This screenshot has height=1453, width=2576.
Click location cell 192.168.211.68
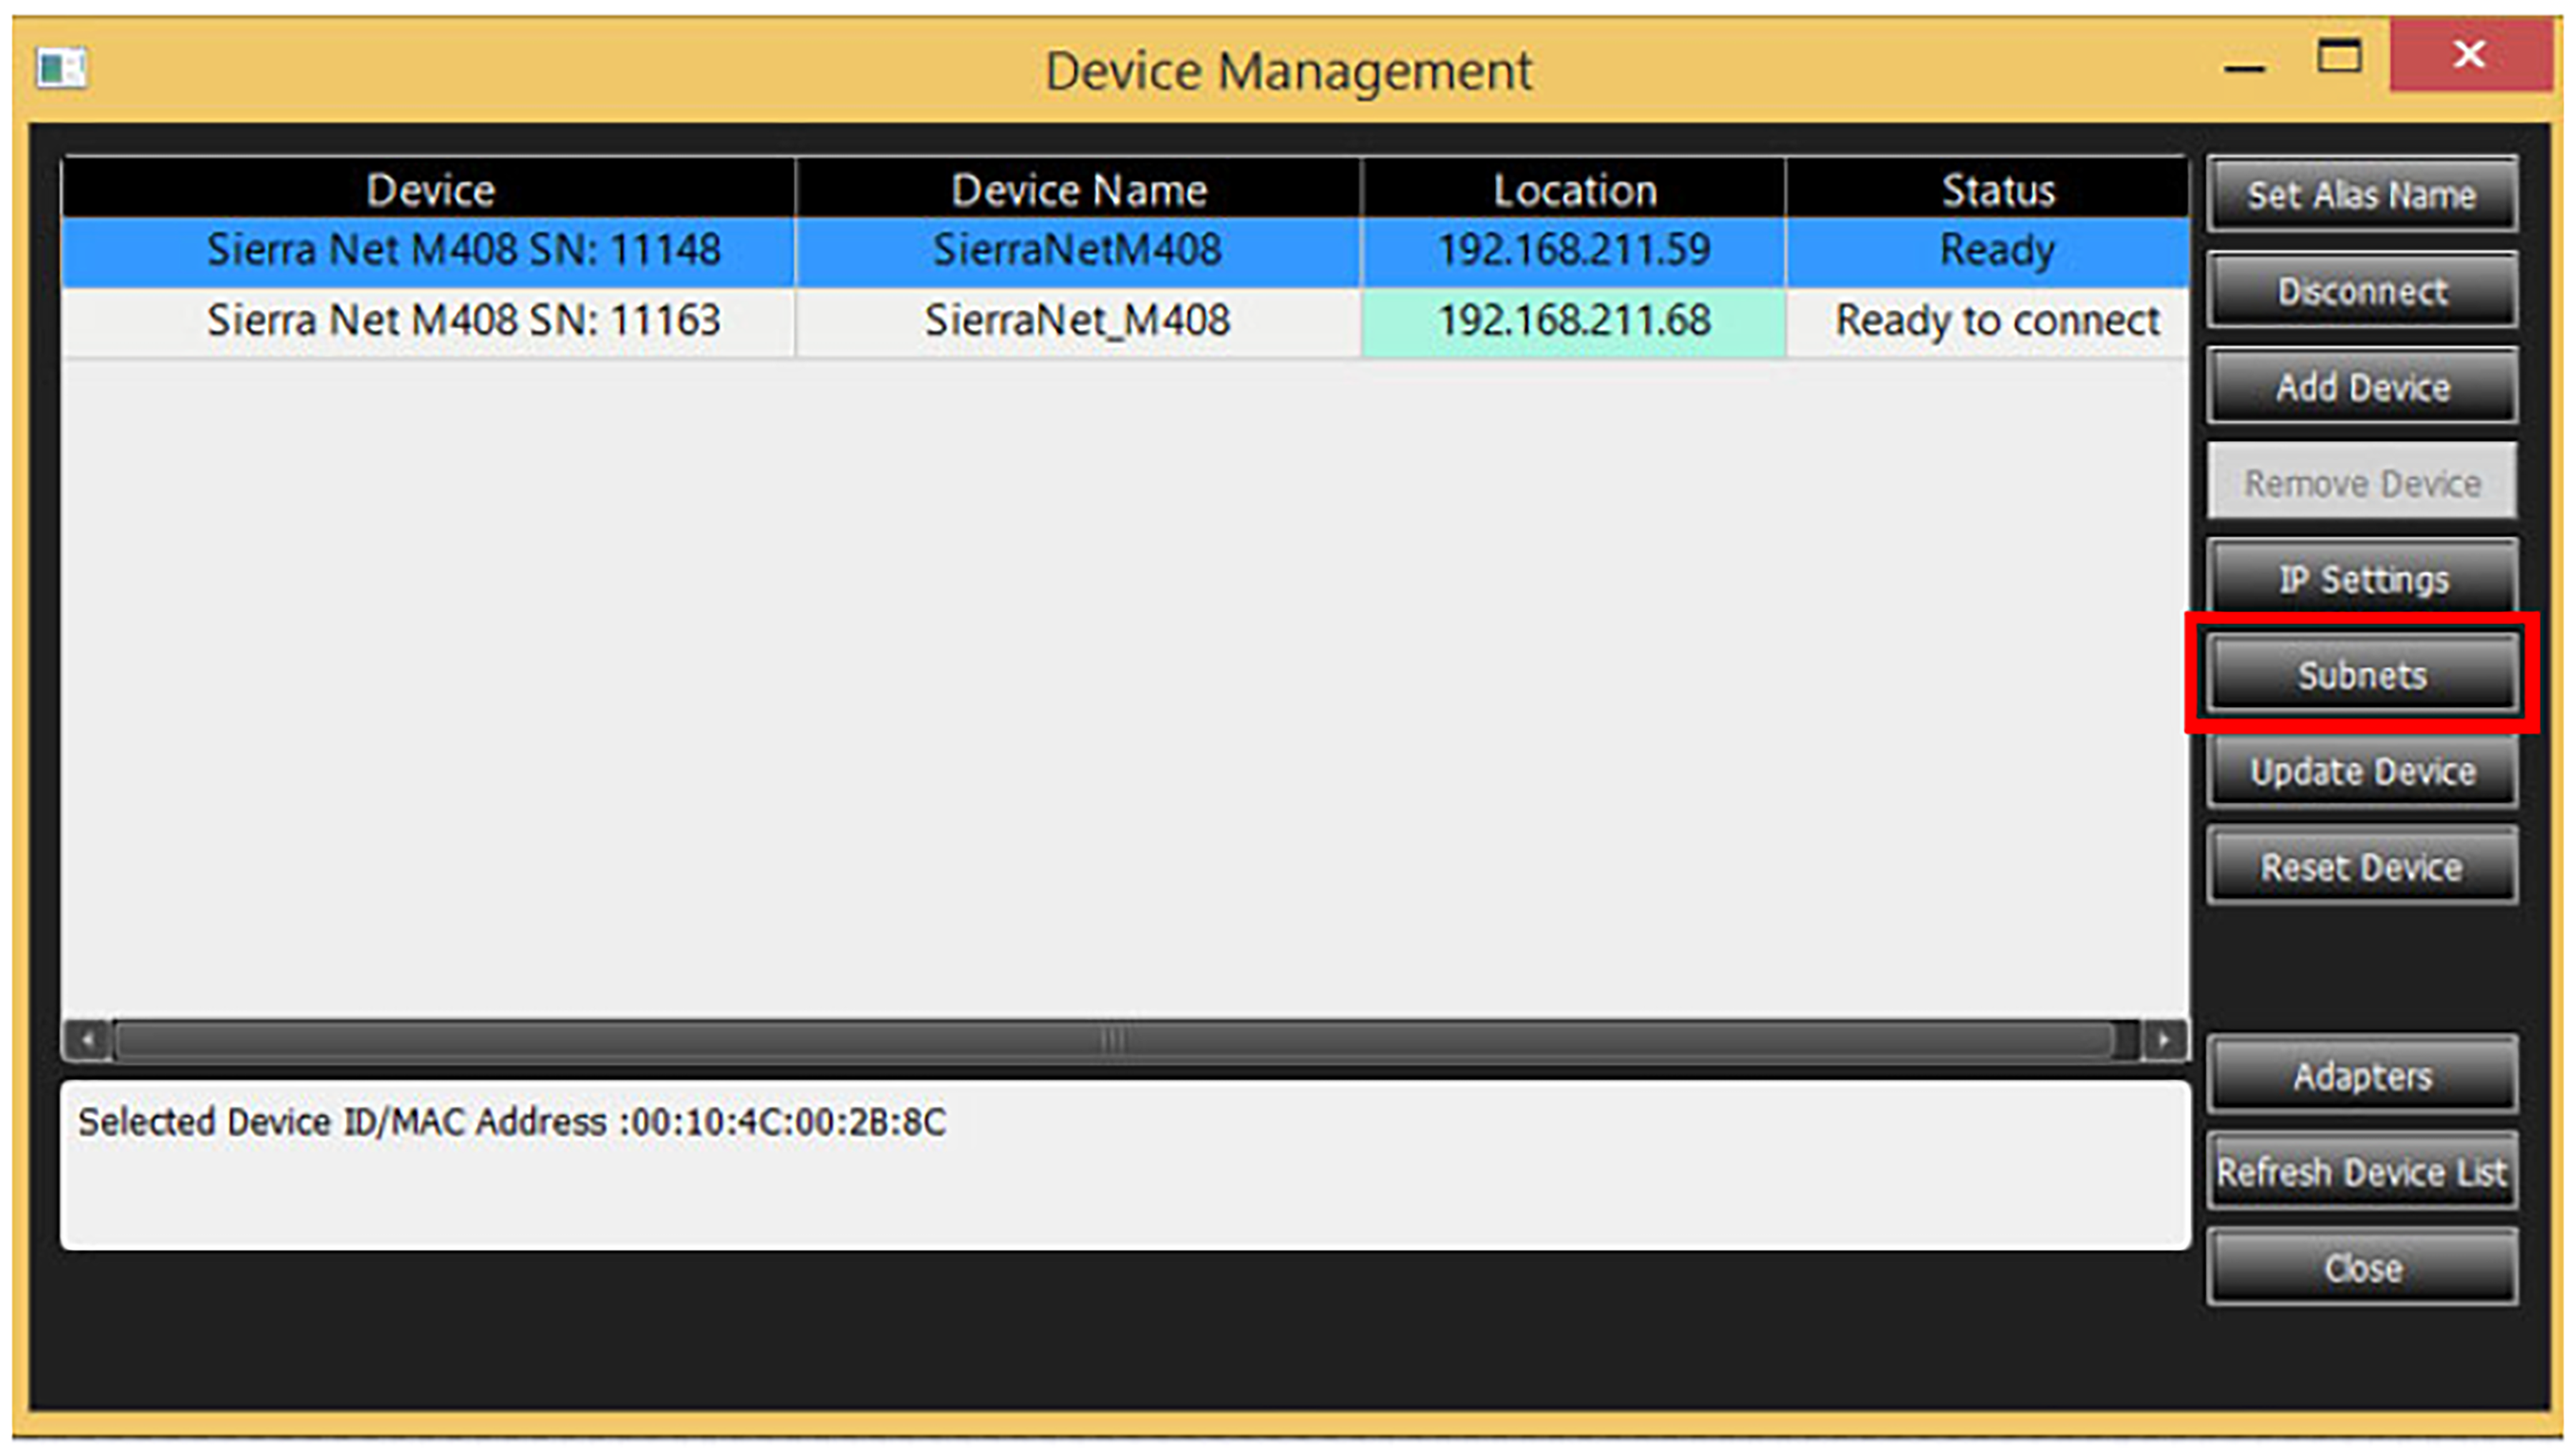[1573, 322]
